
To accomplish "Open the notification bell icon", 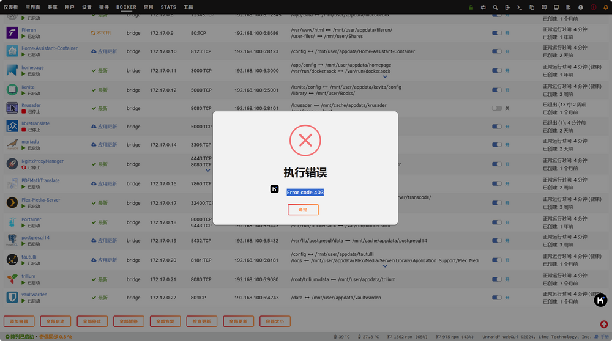I will click(x=606, y=7).
